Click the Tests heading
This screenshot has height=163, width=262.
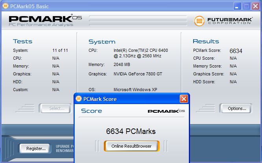click(22, 41)
